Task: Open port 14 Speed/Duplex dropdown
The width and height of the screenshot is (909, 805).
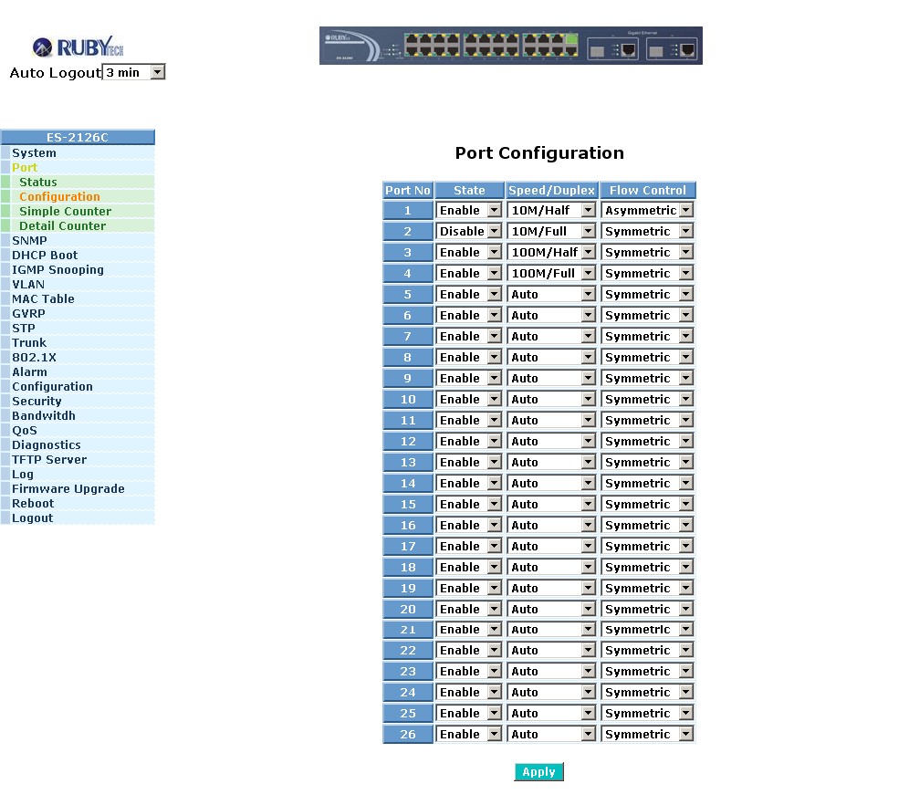Action: tap(552, 483)
